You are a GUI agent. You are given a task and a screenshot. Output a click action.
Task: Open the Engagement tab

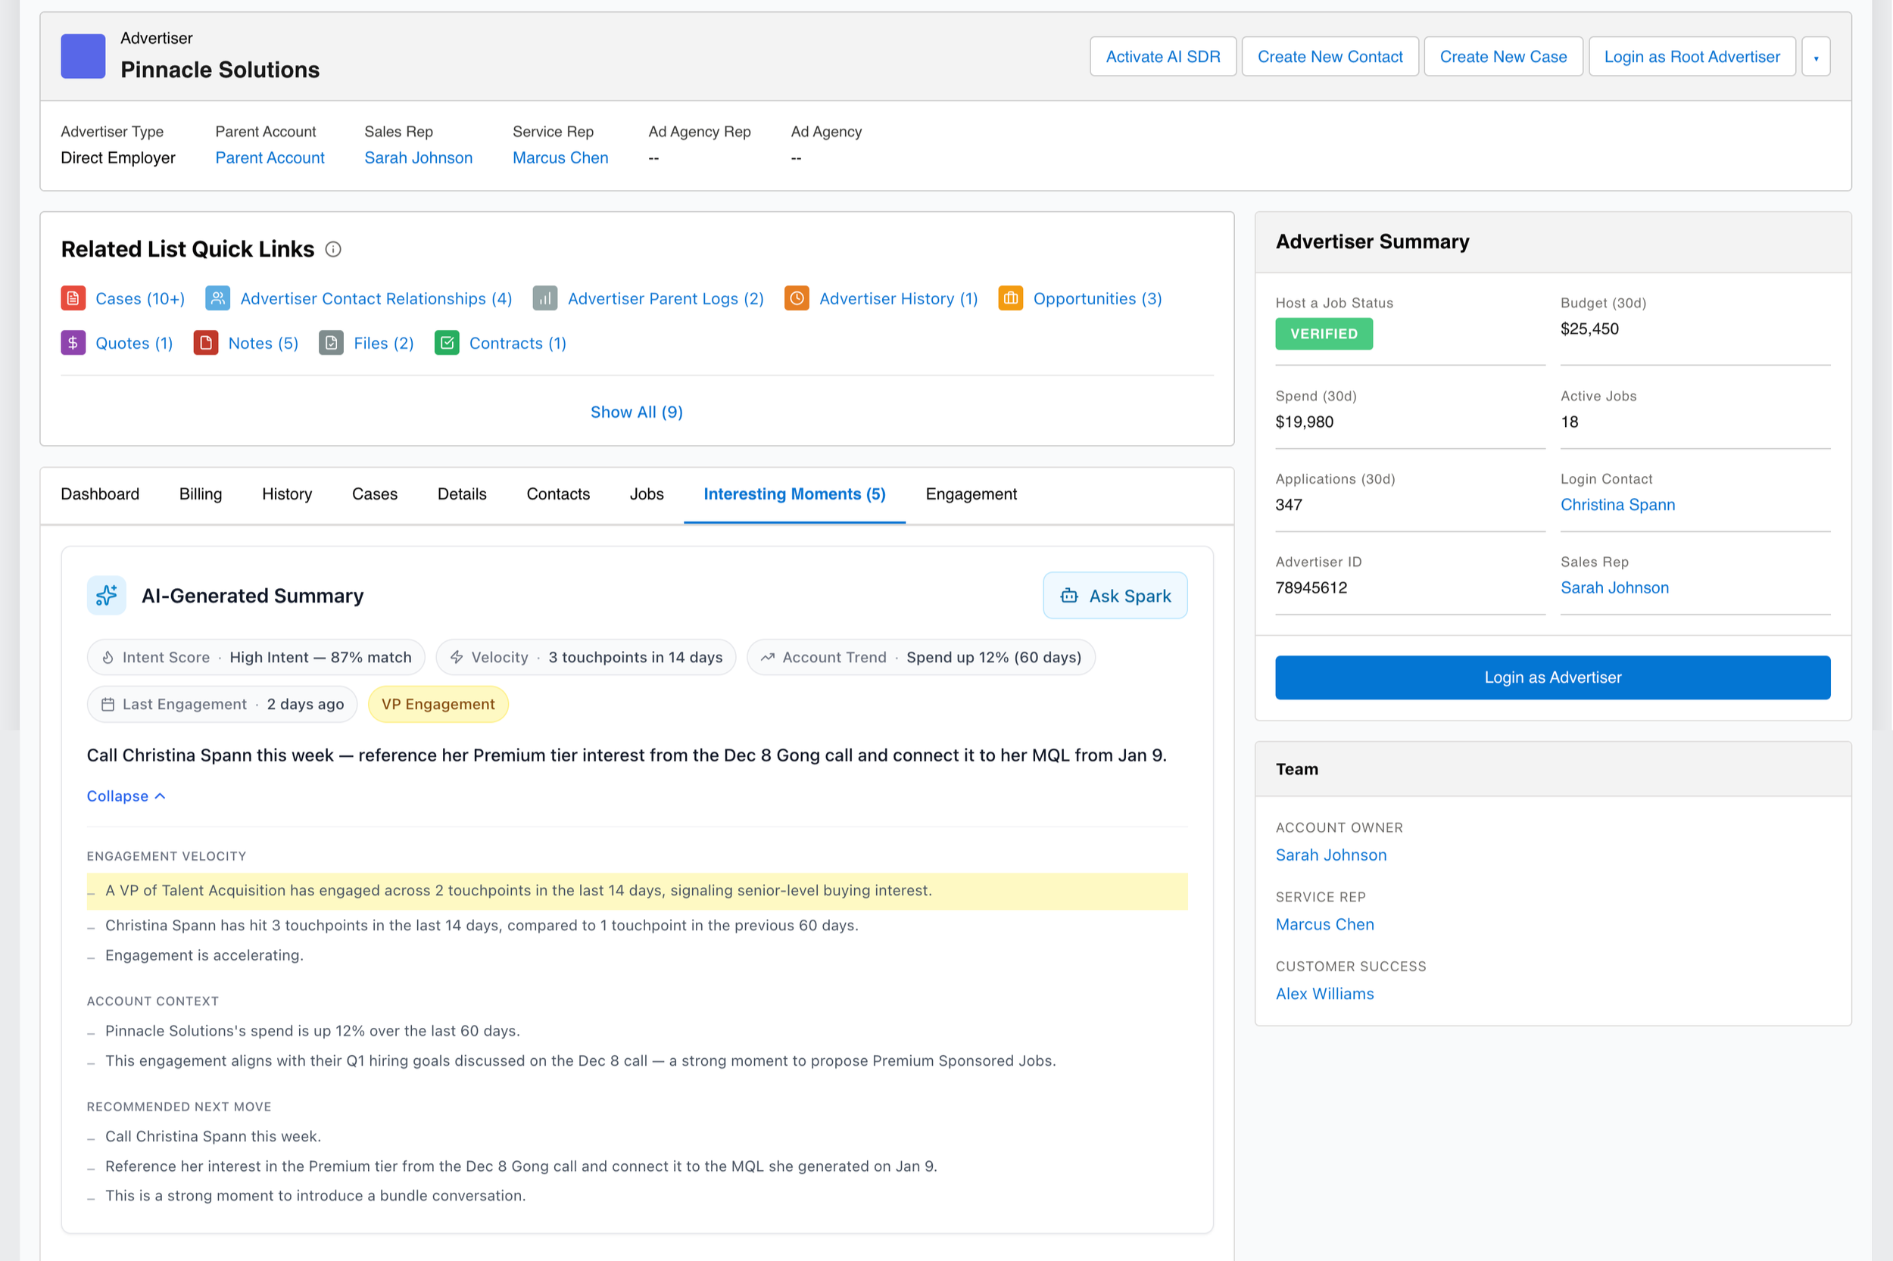click(x=970, y=494)
